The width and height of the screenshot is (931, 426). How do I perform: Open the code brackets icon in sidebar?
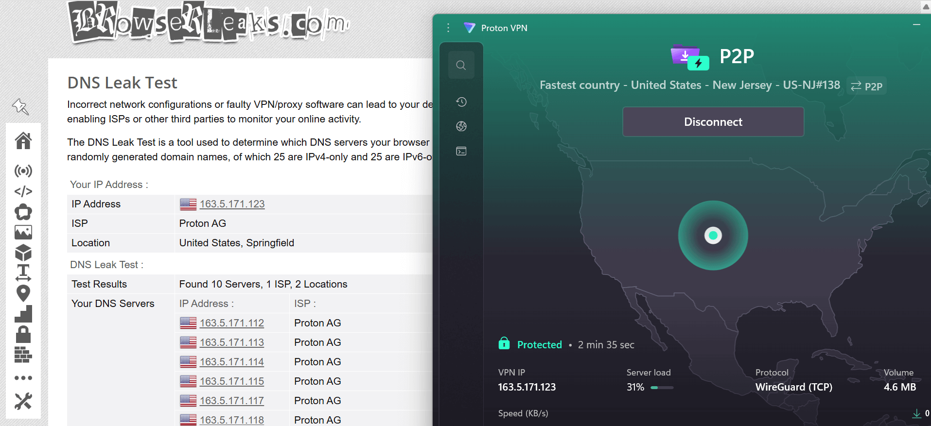(23, 191)
